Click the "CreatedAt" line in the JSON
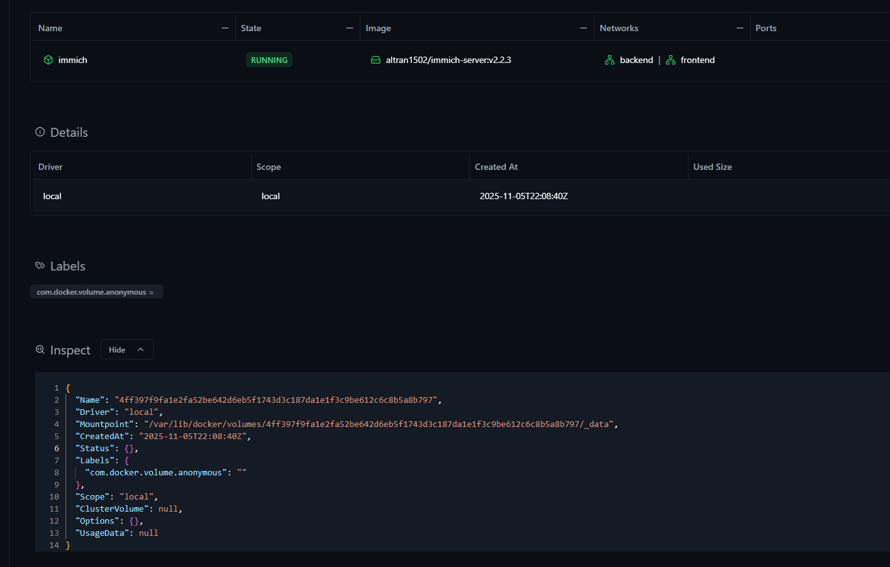890x567 pixels. tap(163, 437)
